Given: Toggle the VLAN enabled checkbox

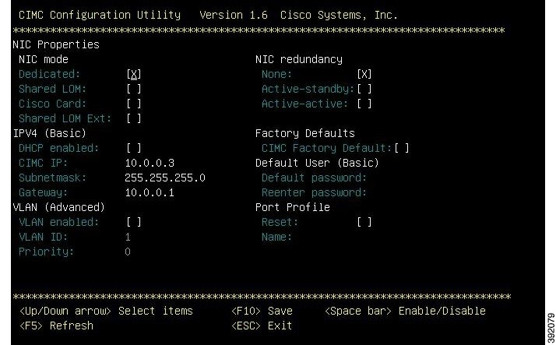Looking at the screenshot, I should [x=134, y=222].
